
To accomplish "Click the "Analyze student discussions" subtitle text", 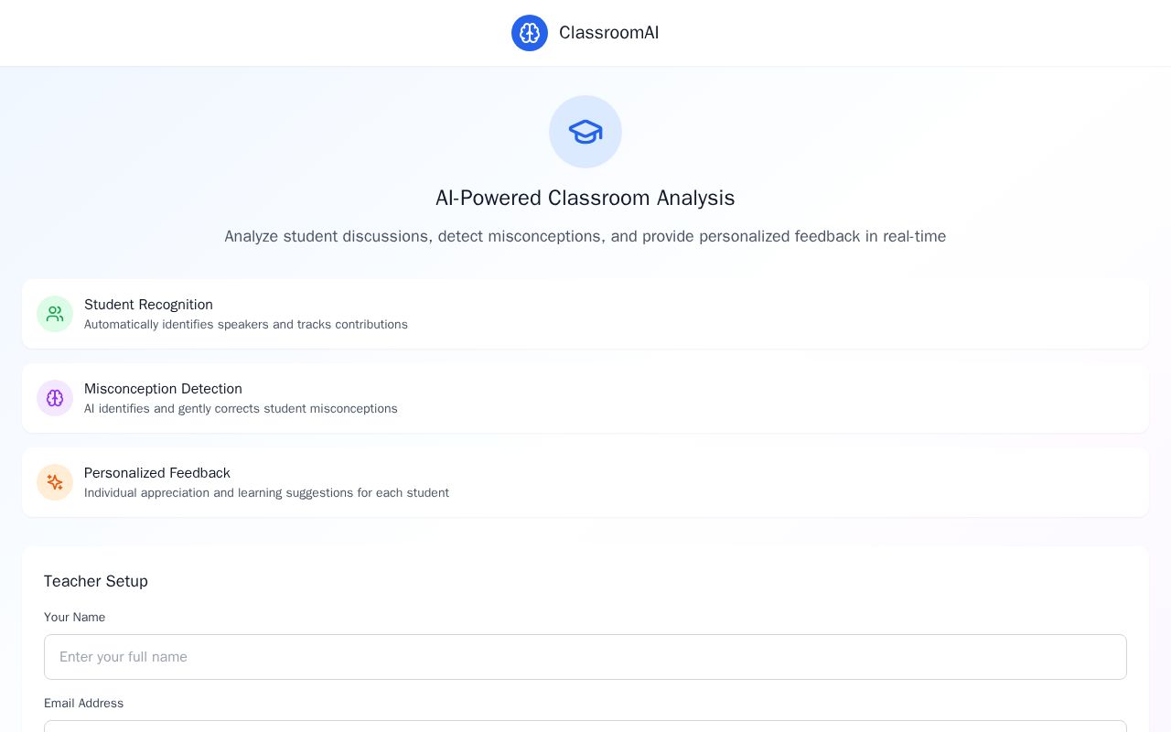I will (585, 236).
